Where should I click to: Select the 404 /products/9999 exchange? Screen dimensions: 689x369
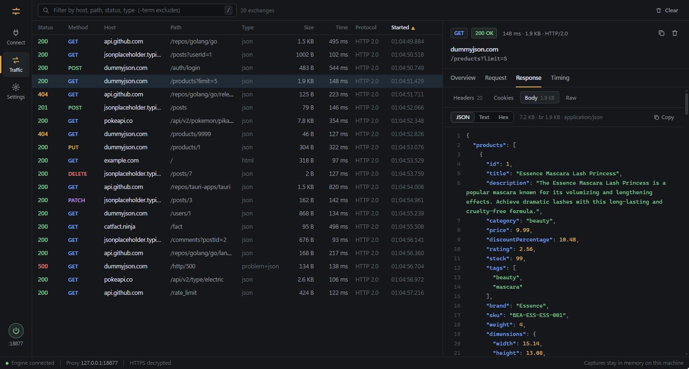coord(237,134)
